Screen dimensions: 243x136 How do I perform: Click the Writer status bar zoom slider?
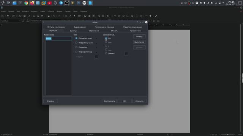coord(228,134)
